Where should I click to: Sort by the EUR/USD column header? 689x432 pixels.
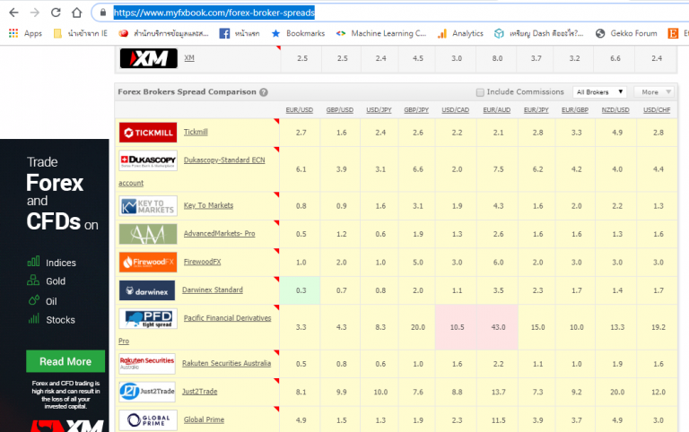click(300, 109)
